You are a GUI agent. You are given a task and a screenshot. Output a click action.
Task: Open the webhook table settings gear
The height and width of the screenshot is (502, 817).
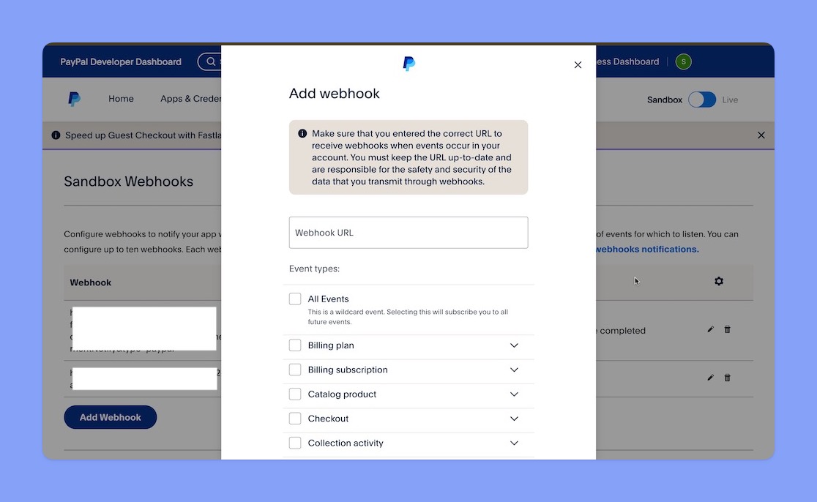(x=719, y=281)
